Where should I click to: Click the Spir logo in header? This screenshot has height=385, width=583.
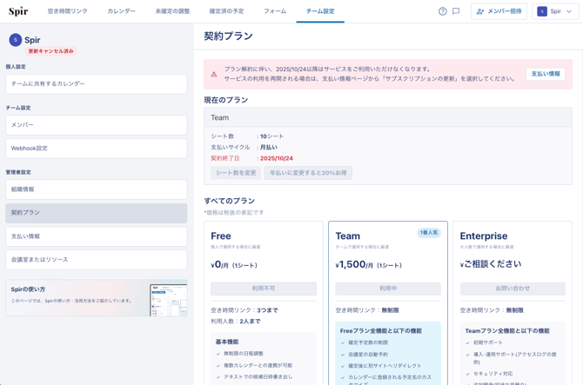pos(18,11)
